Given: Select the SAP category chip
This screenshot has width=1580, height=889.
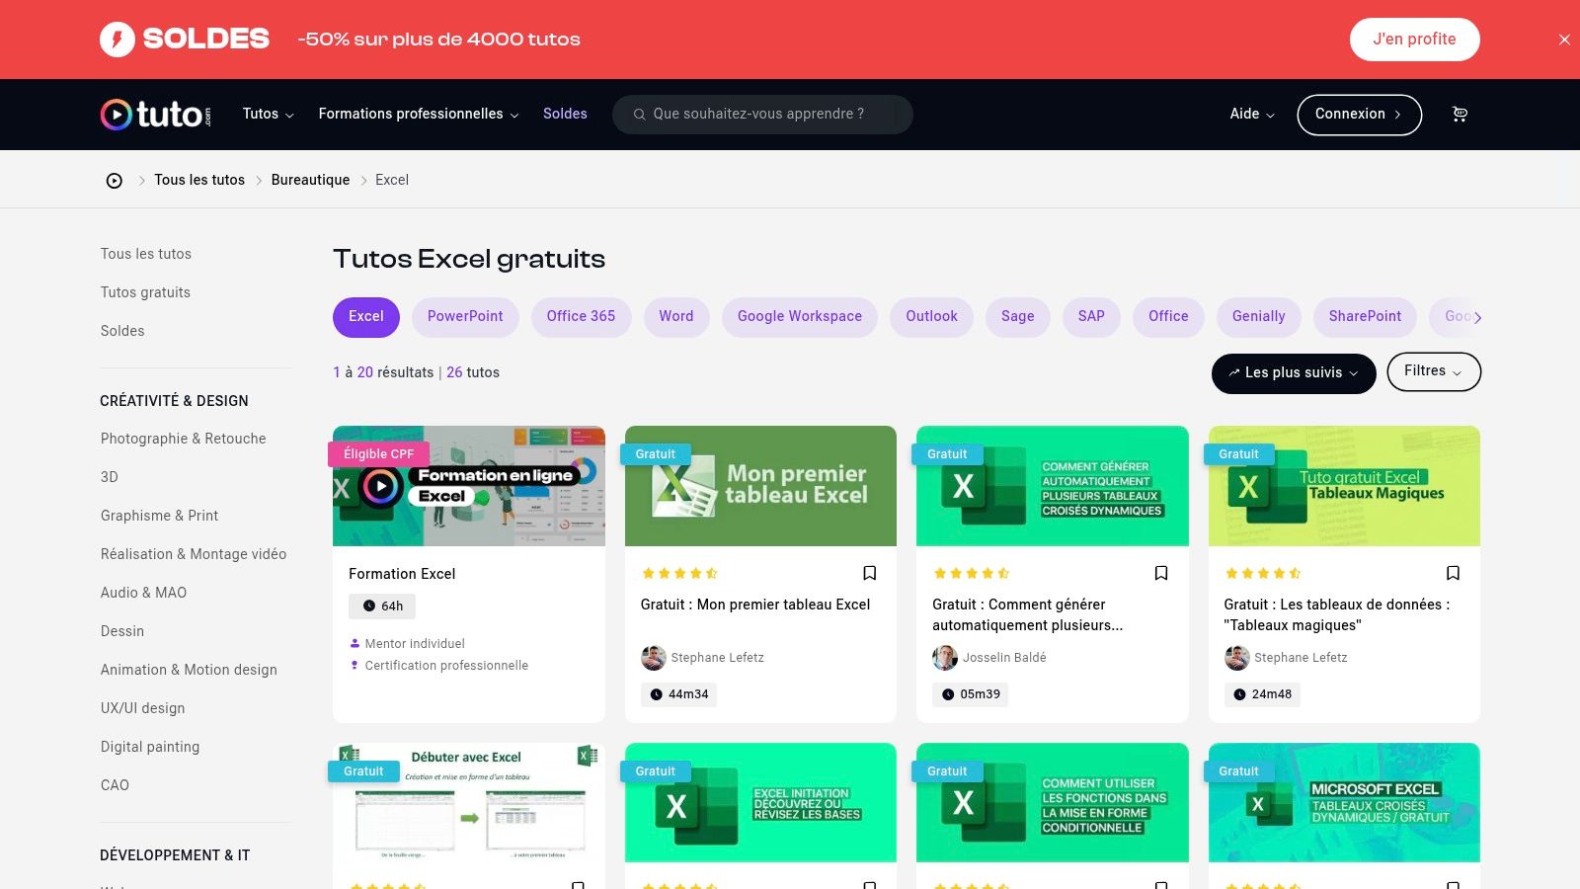Looking at the screenshot, I should [1091, 317].
